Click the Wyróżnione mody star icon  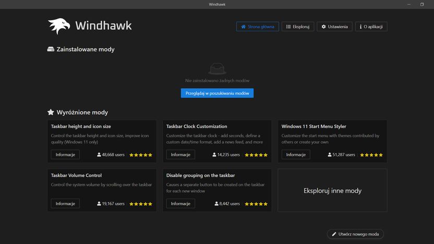pyautogui.click(x=51, y=112)
